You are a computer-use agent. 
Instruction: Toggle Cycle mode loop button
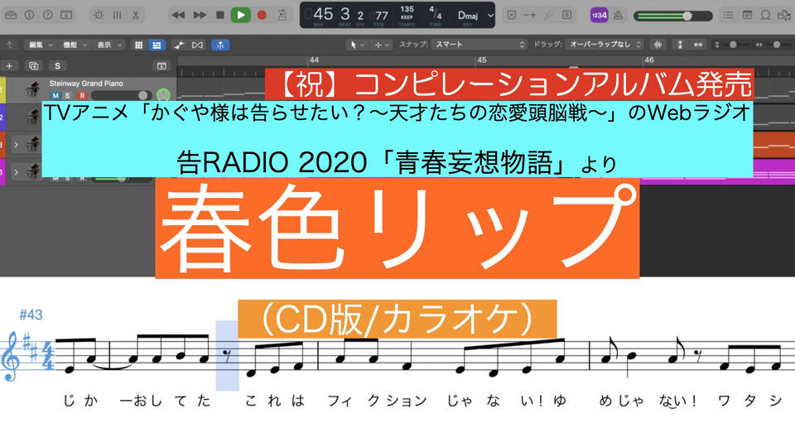(x=282, y=15)
